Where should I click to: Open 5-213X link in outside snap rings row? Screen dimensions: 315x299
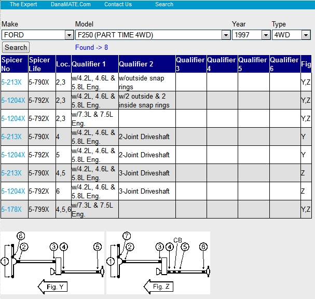point(11,82)
